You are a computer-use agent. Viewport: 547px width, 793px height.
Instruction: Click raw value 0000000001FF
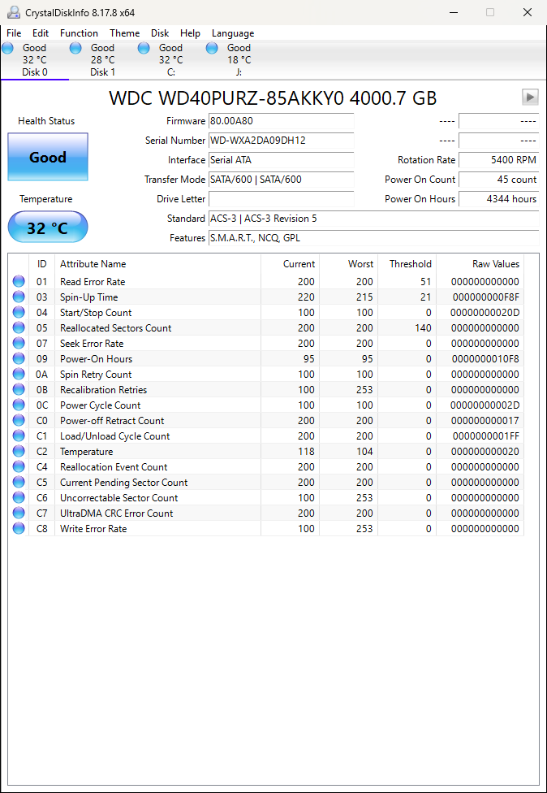coord(486,436)
